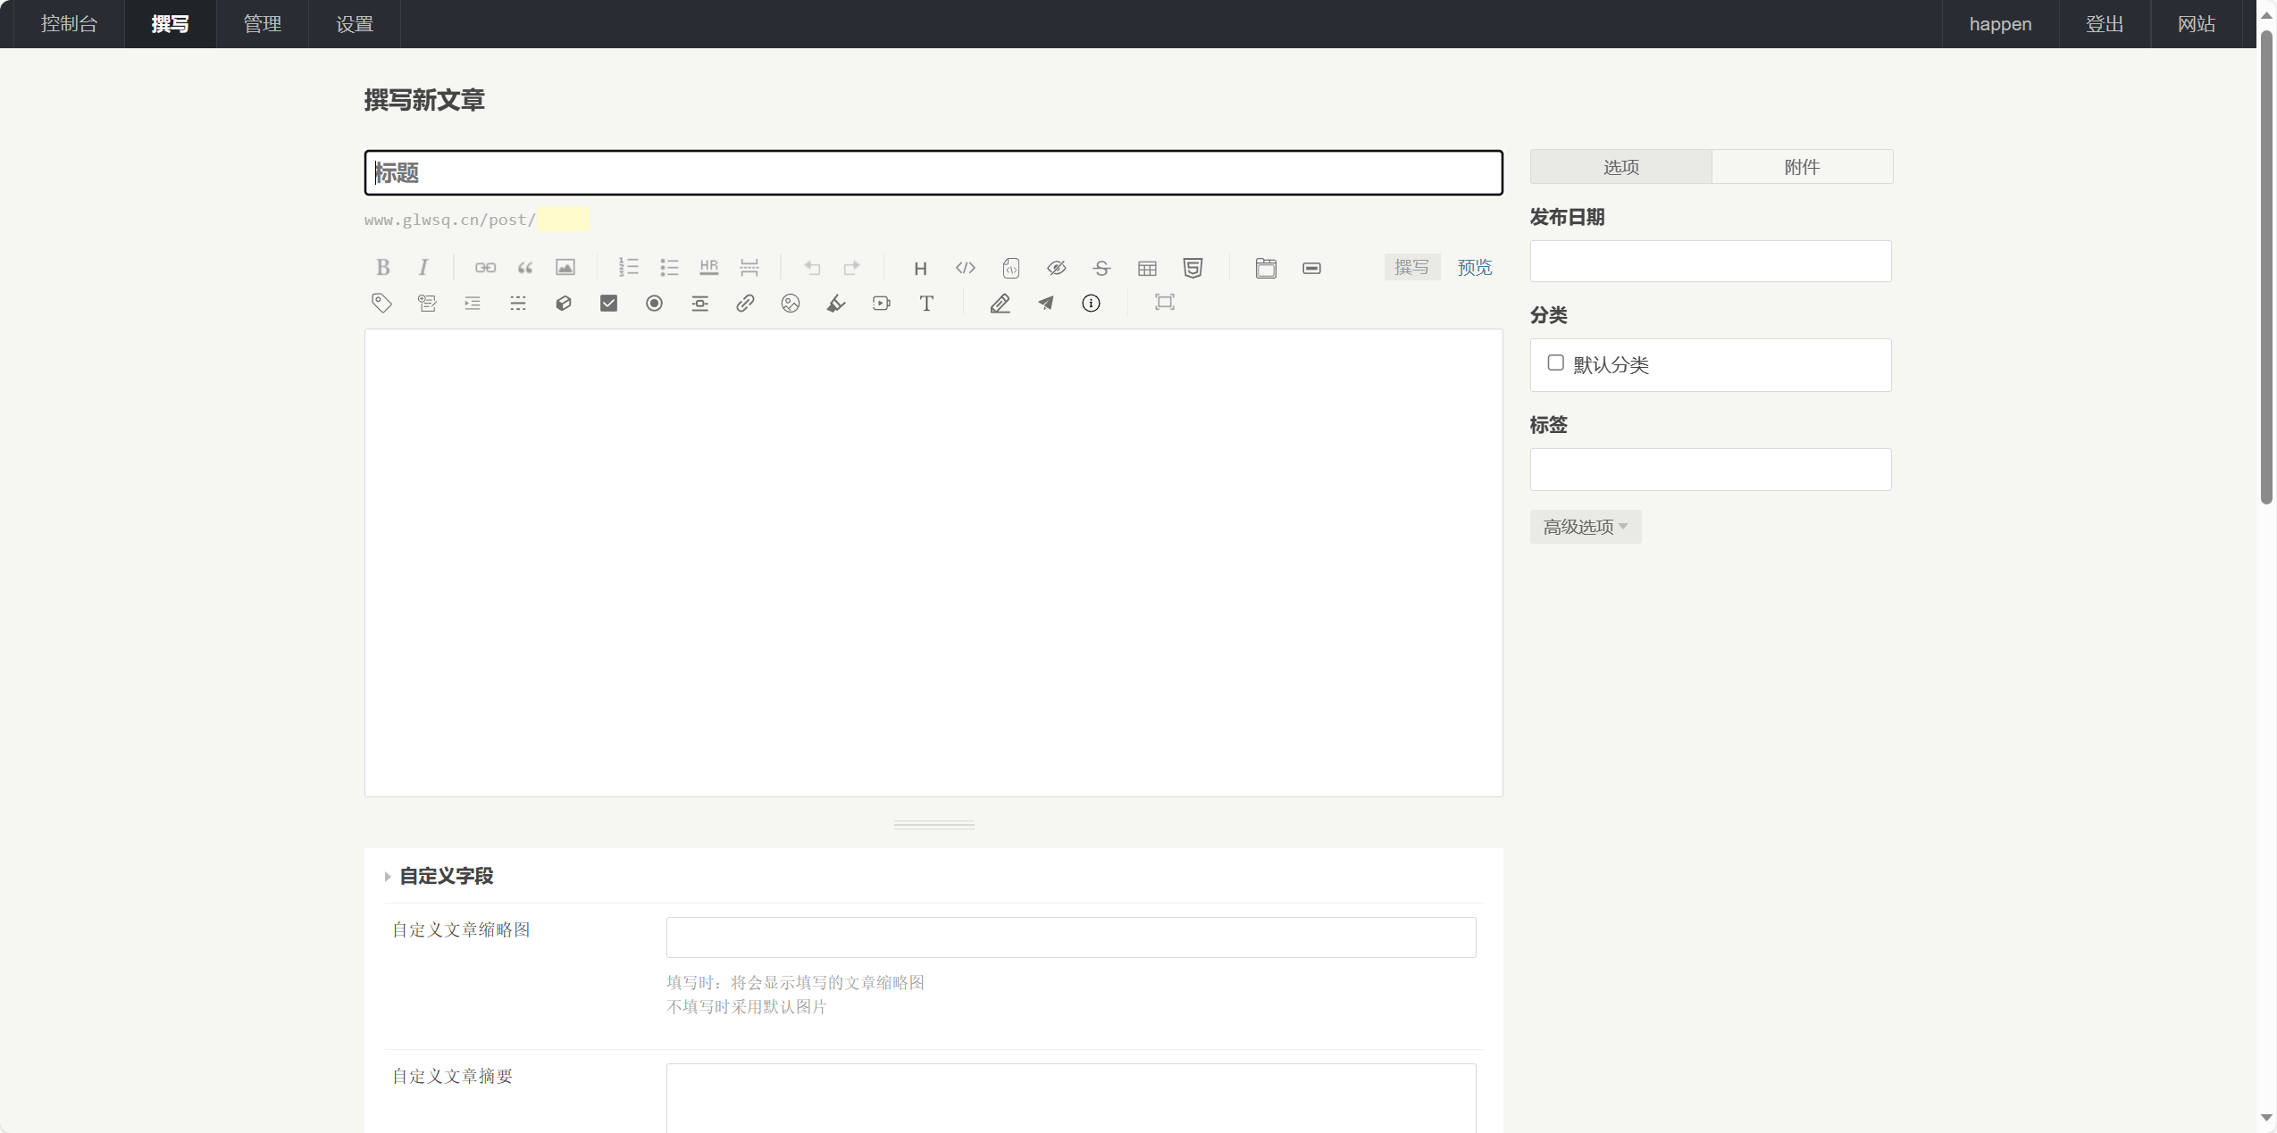Check the 默认分类 category checkbox
This screenshot has height=1133, width=2277.
pos(1555,362)
